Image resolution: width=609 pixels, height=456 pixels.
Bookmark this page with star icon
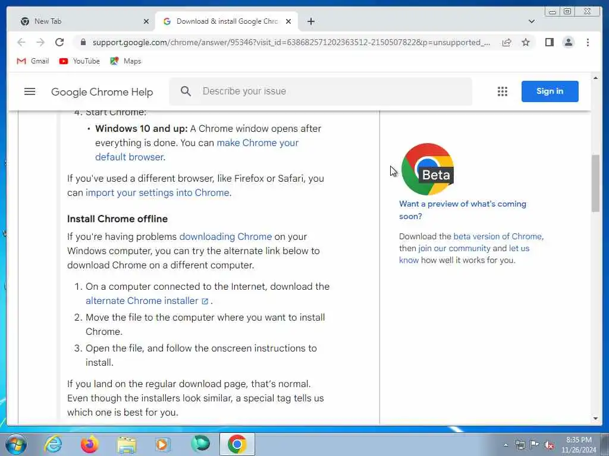click(526, 42)
